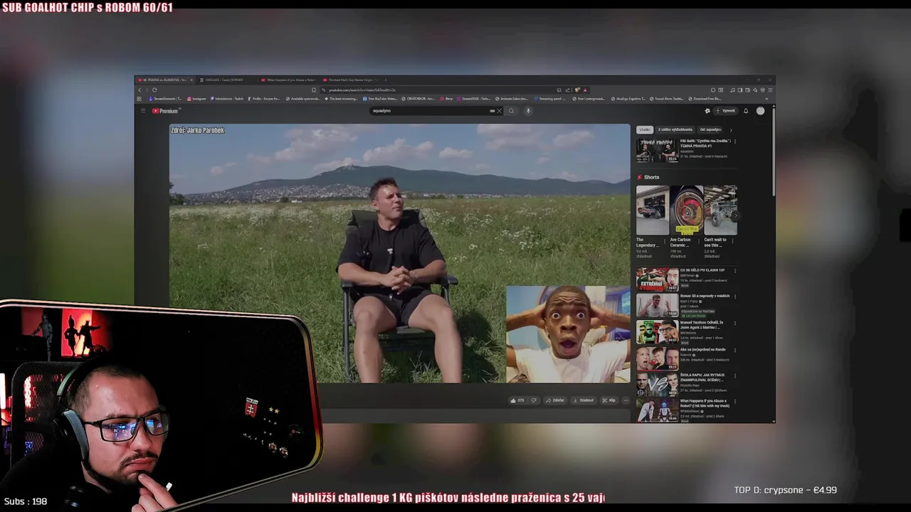911x512 pixels.
Task: Open options for 'Ako sa (ne)správať na Rande'
Action: tap(734, 349)
